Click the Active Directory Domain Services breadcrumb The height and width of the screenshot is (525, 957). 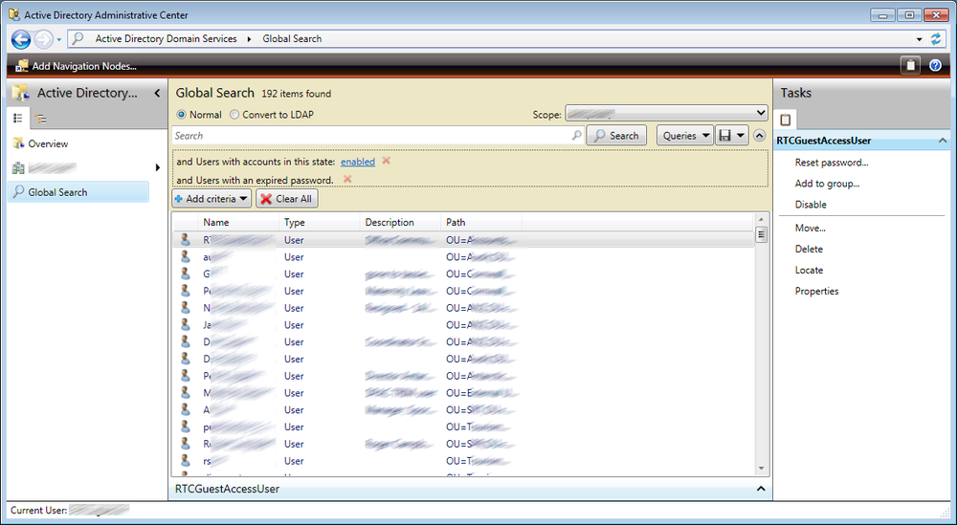coord(166,39)
